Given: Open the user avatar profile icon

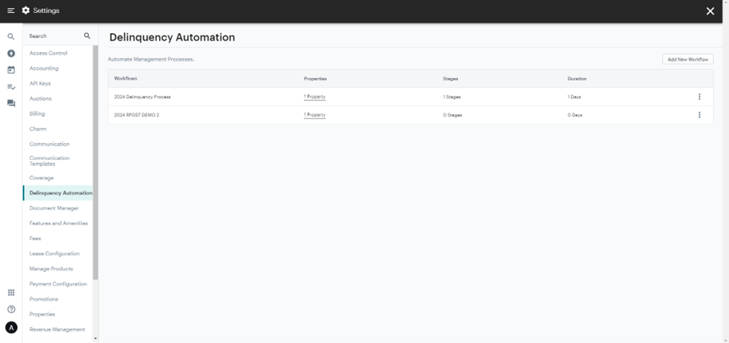Looking at the screenshot, I should tap(11, 328).
